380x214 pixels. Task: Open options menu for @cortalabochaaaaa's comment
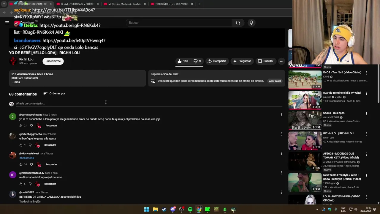pos(281,114)
